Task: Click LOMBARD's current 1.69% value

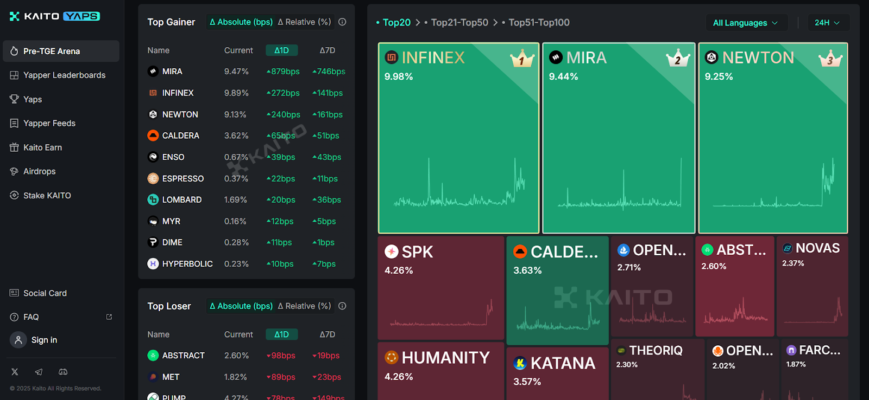Action: (x=236, y=200)
